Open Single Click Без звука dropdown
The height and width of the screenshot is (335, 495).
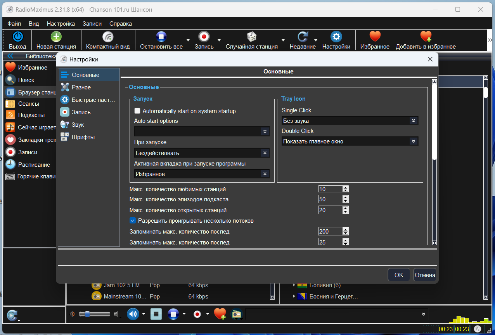350,121
